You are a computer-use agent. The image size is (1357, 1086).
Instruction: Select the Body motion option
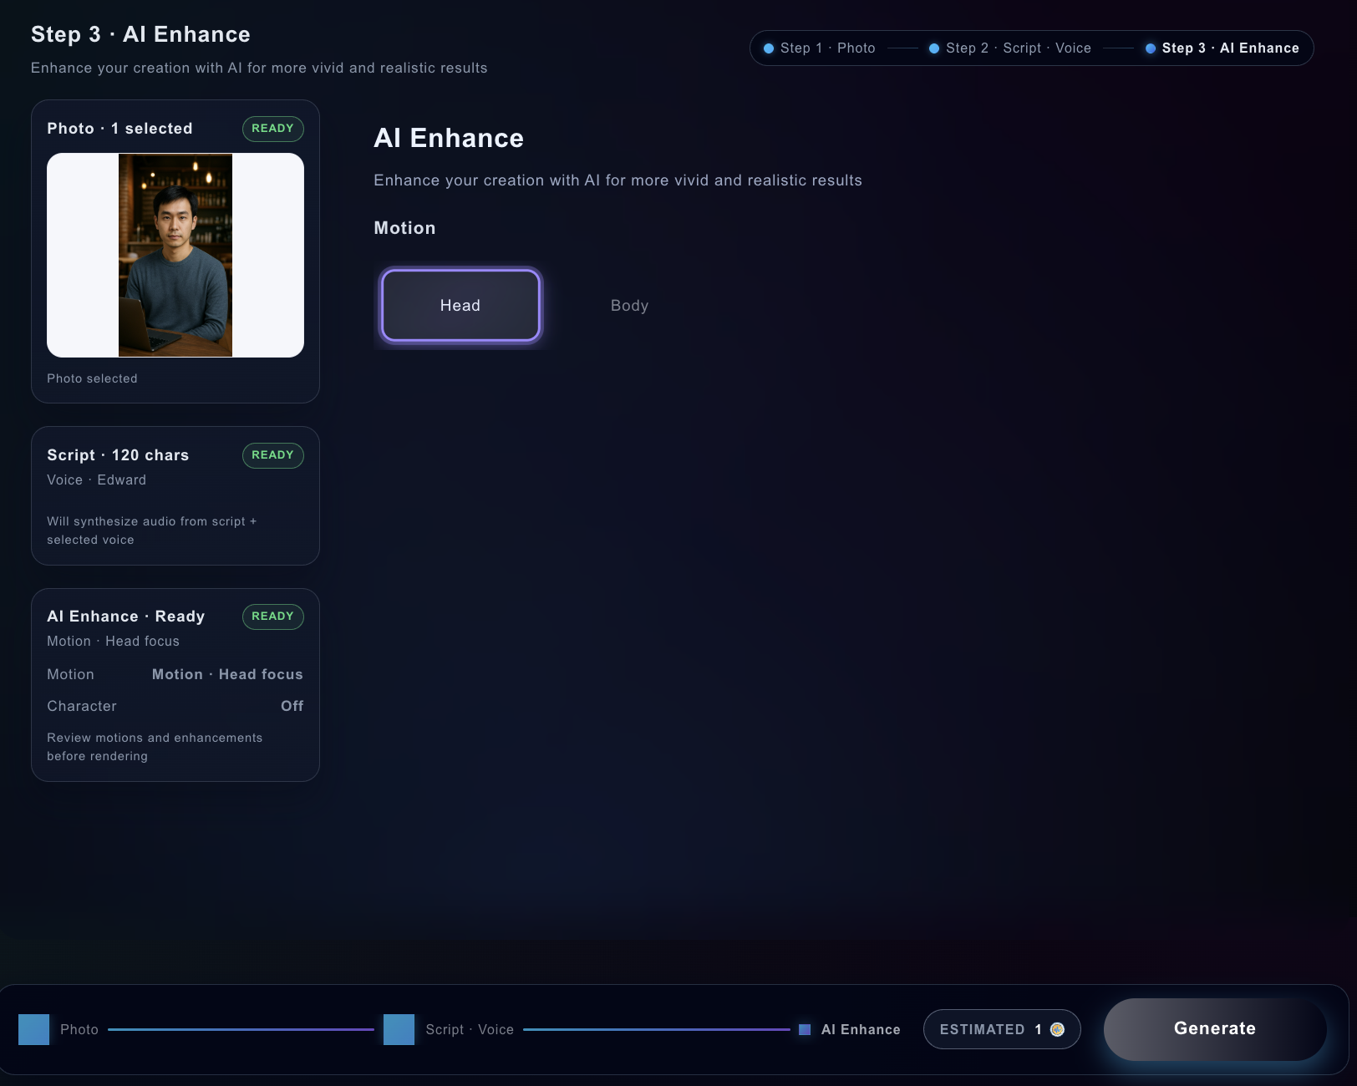coord(628,305)
